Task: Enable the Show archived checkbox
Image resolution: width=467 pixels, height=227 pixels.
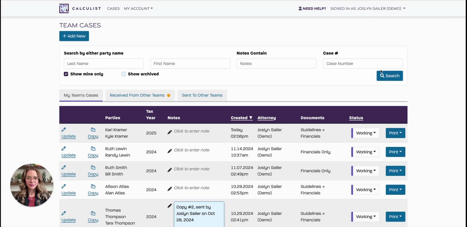Action: pos(124,74)
